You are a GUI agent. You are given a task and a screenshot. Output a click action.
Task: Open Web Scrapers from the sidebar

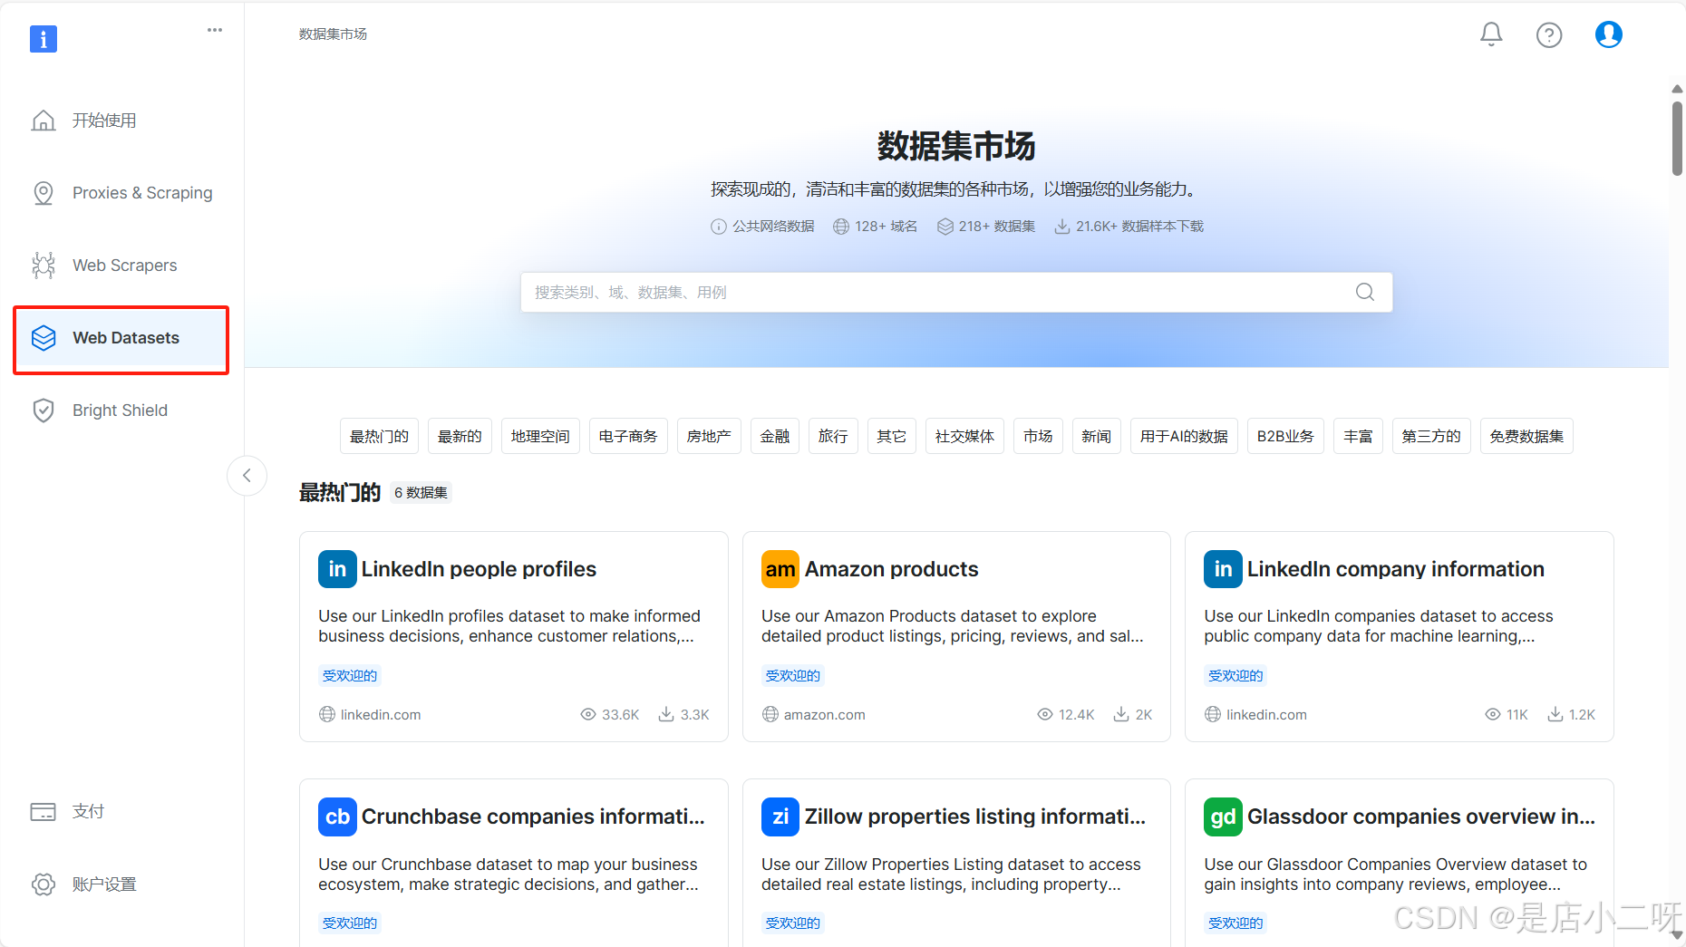pos(124,265)
